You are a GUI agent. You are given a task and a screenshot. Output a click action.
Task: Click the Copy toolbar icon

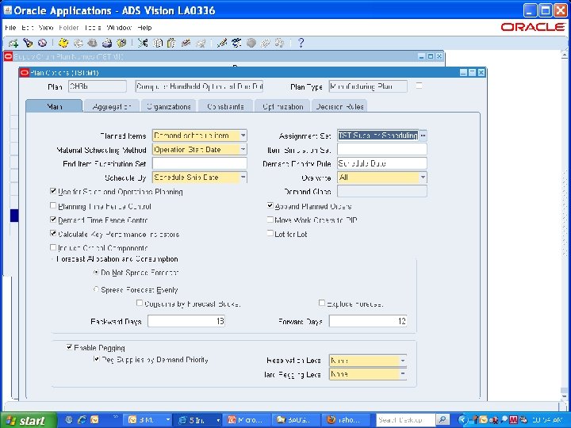[157, 44]
